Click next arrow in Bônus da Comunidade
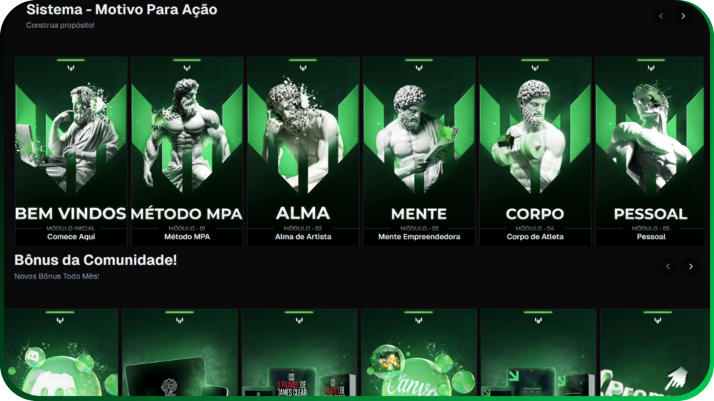 [x=690, y=267]
